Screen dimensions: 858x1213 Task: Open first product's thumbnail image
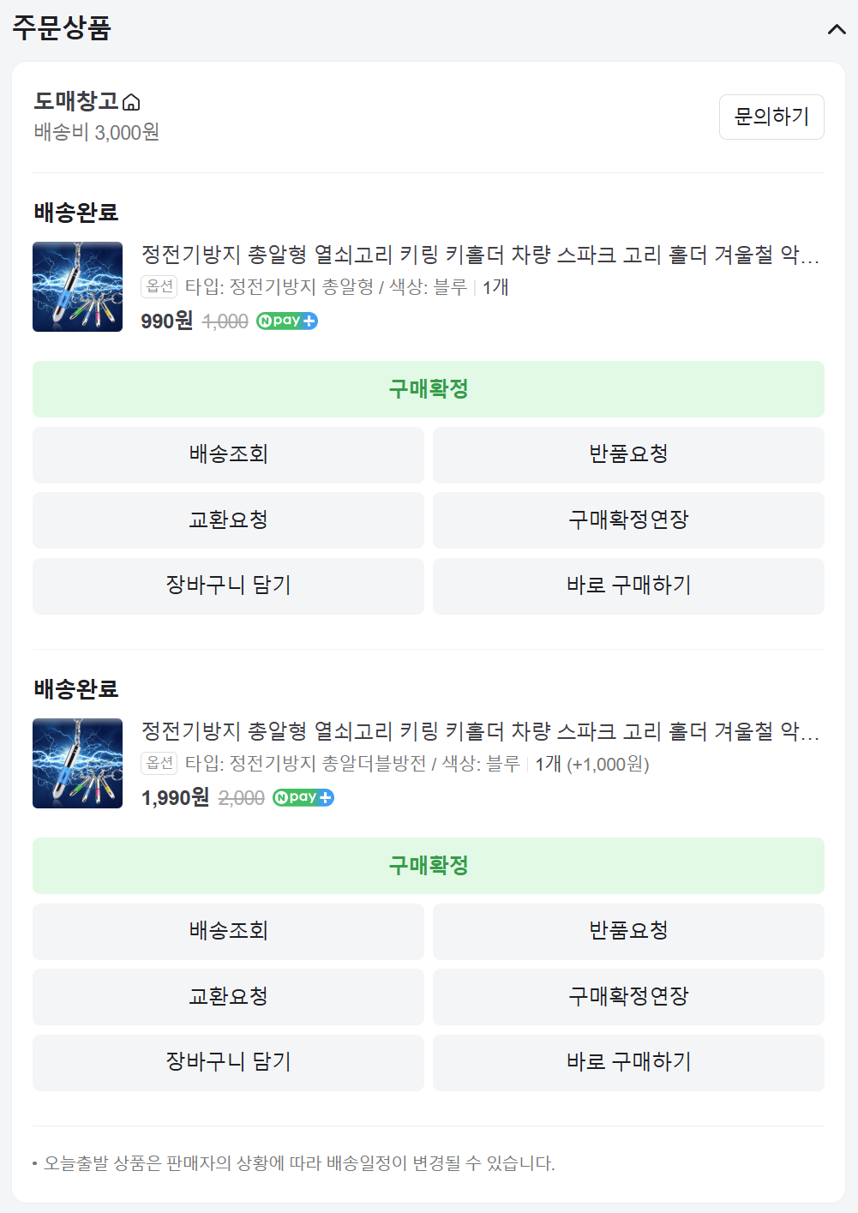click(78, 287)
